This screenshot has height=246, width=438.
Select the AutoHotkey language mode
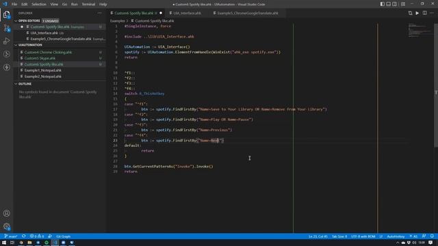(x=396, y=236)
